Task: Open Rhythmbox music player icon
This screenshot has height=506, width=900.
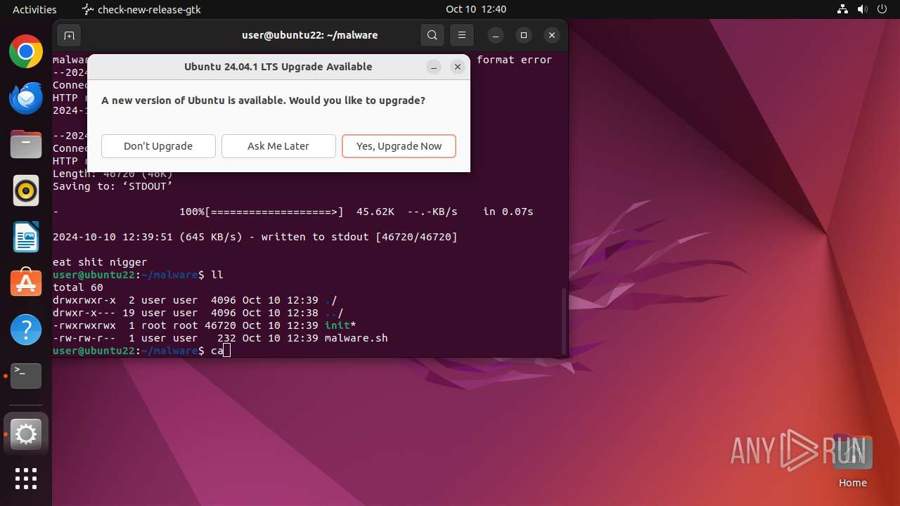Action: (x=26, y=190)
